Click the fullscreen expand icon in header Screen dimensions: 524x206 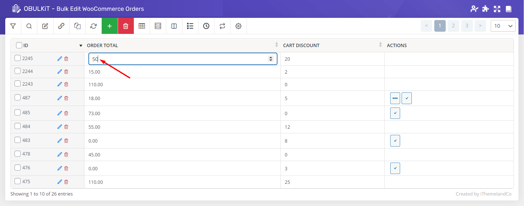coord(497,9)
